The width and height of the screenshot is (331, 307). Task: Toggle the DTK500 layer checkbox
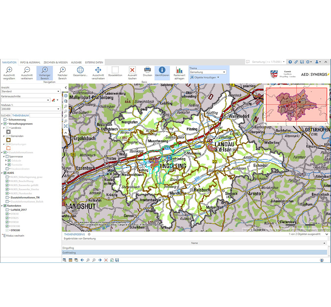[x=7, y=230]
